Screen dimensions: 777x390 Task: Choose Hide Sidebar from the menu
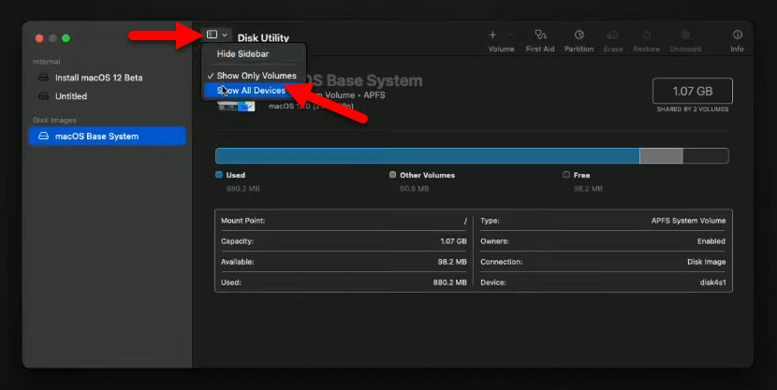tap(242, 54)
